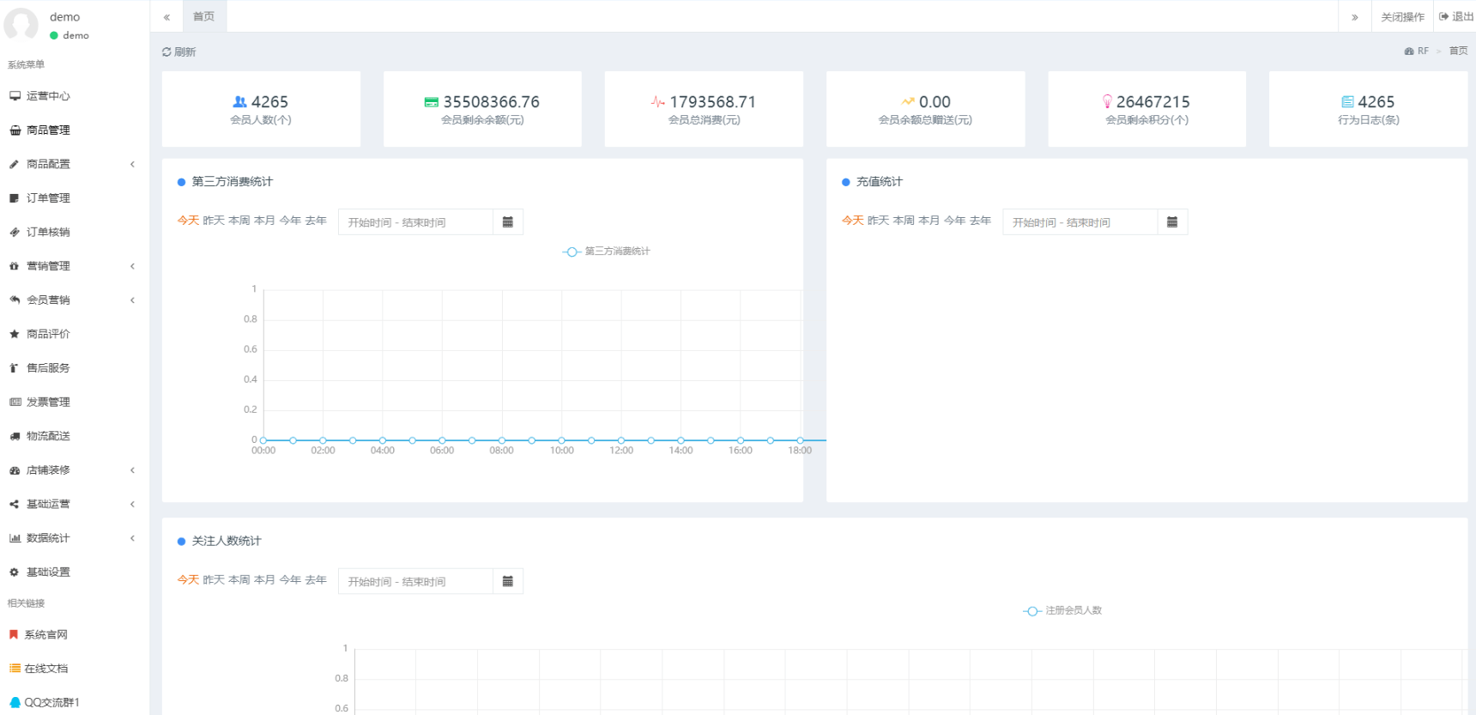Screen dimensions: 1476x715
Task: Click the 商品配置 pencil icon
Action: [x=14, y=164]
